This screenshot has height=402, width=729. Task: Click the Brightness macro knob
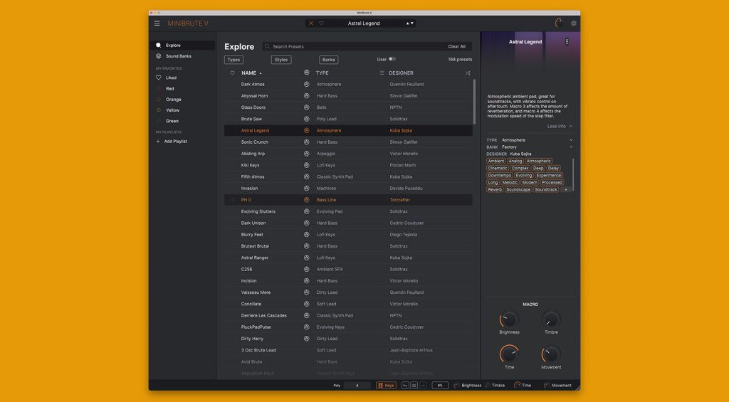coord(509,319)
